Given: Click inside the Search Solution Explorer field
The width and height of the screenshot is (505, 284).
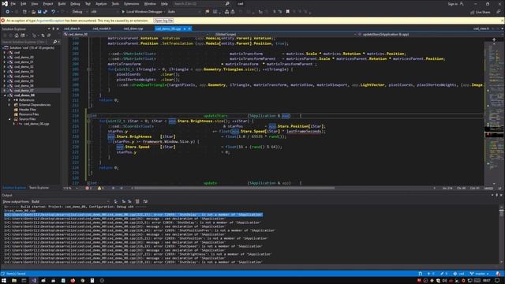Looking at the screenshot, I should pos(26,42).
